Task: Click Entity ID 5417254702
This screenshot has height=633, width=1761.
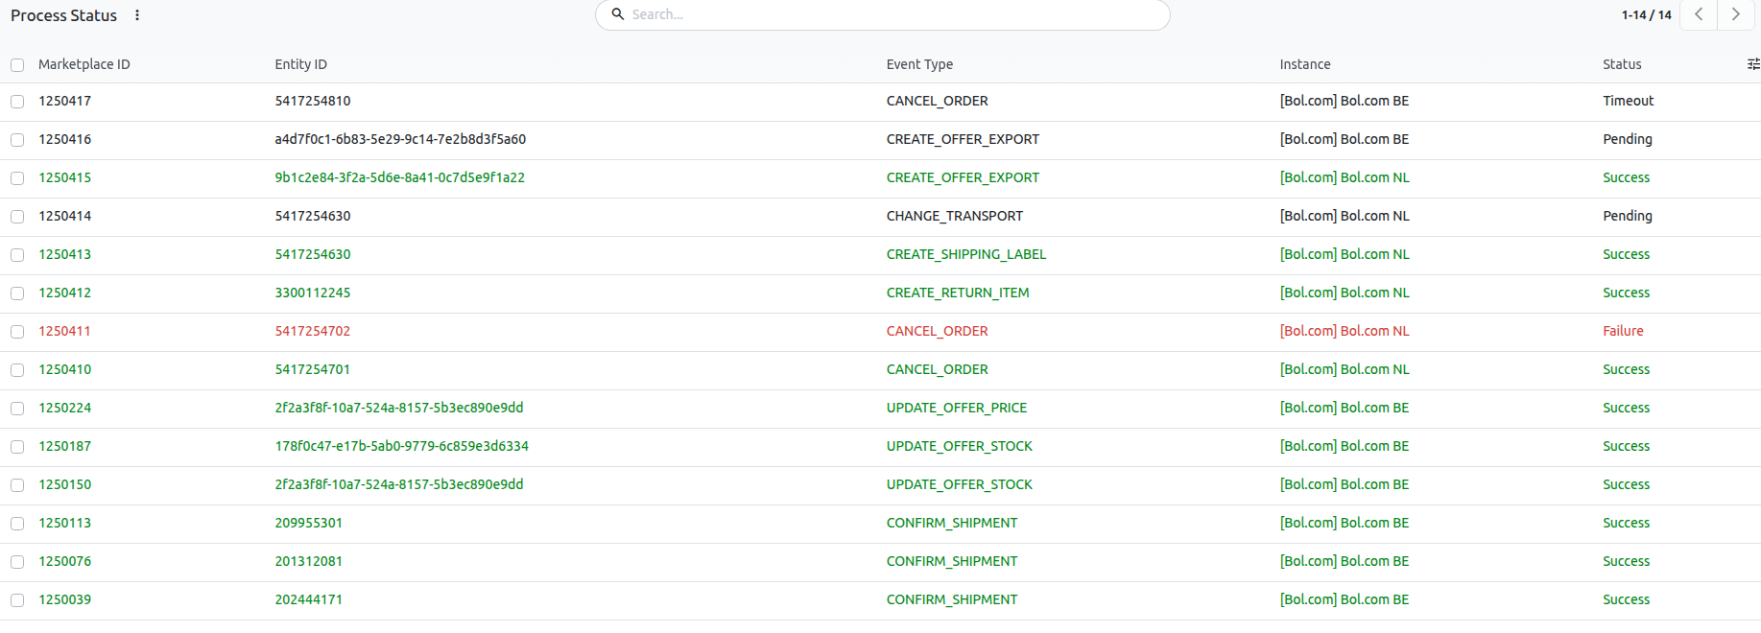Action: [313, 331]
